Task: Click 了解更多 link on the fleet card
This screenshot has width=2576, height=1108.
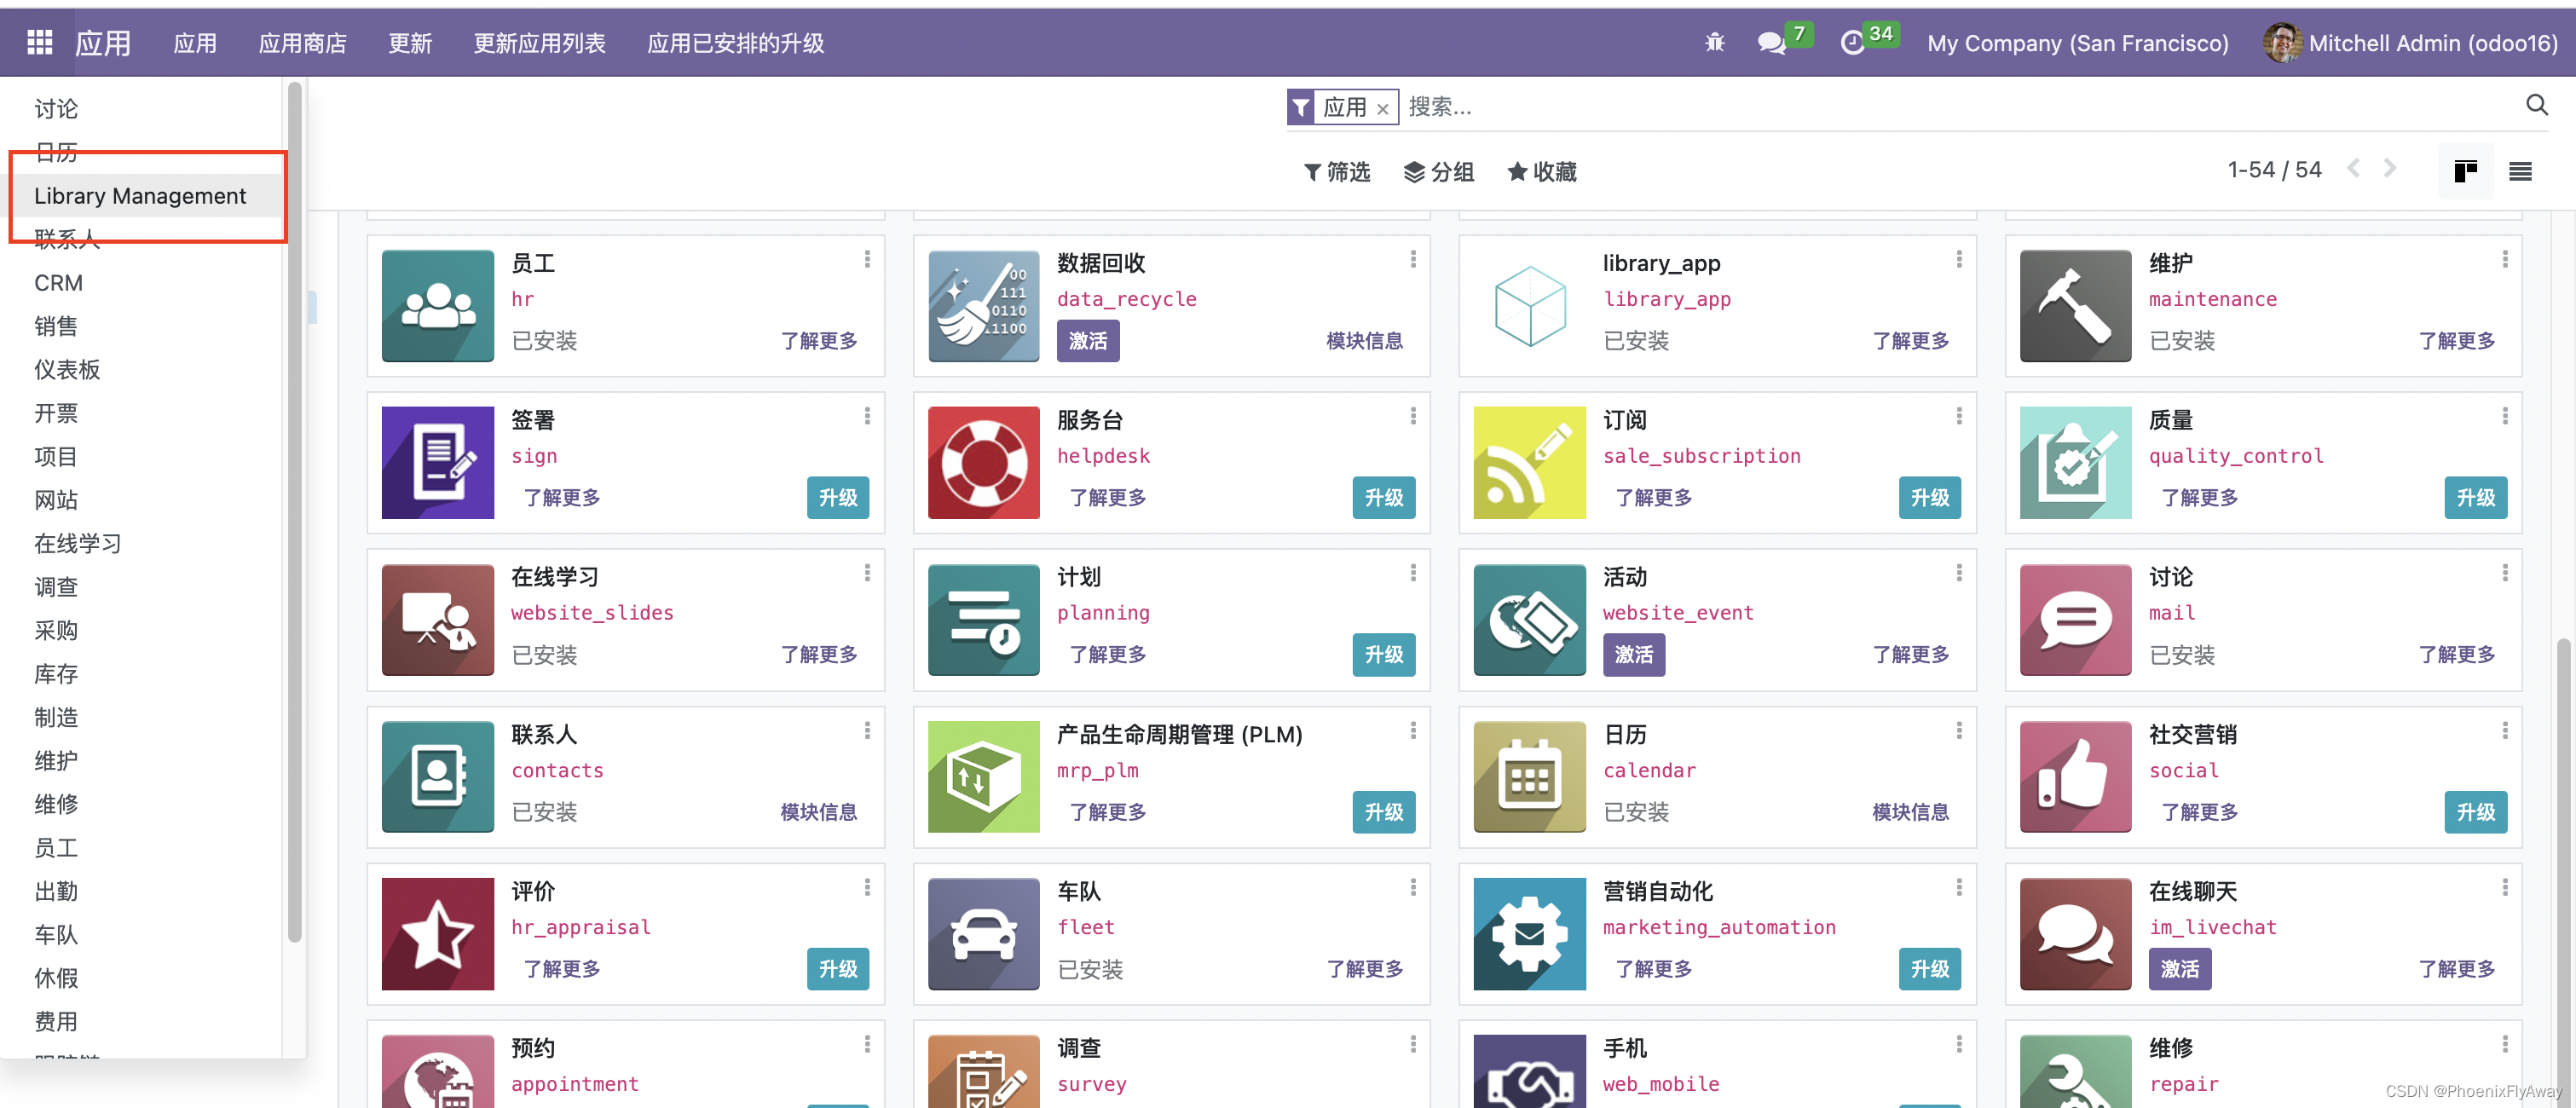Action: [x=1364, y=968]
